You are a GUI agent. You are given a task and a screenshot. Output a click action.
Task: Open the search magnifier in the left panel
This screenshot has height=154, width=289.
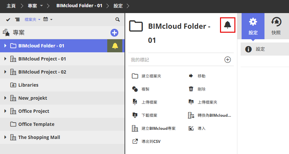117,19
